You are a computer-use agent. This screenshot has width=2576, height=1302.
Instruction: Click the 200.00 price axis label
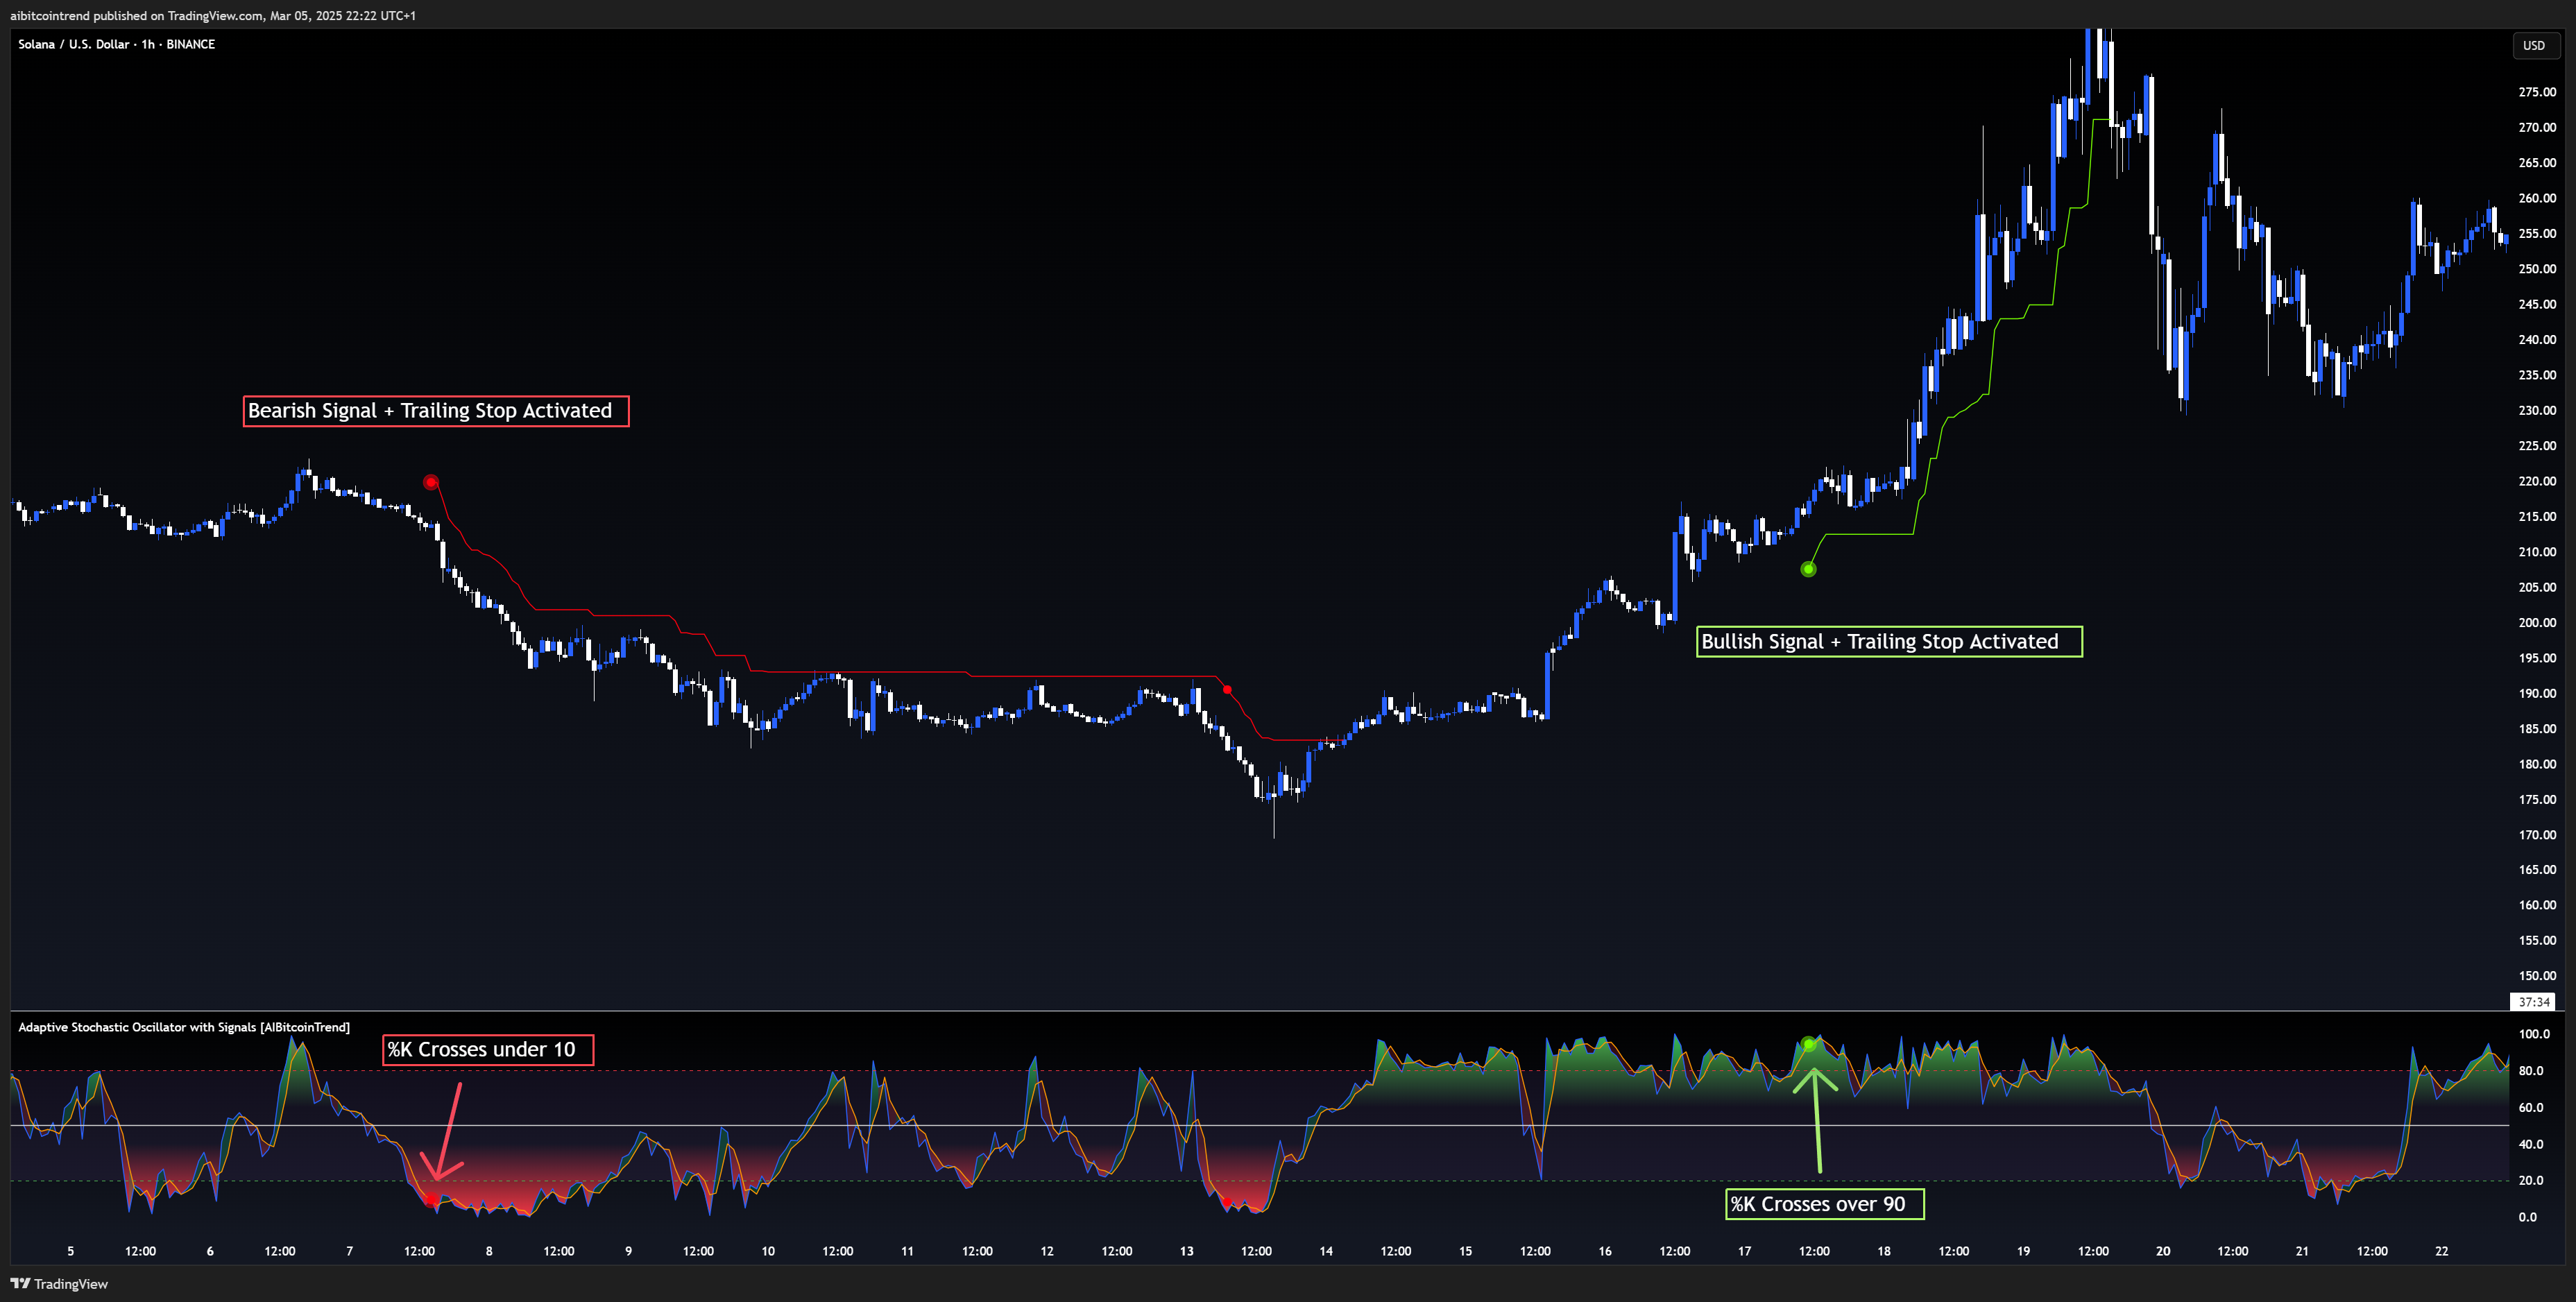pos(2537,622)
